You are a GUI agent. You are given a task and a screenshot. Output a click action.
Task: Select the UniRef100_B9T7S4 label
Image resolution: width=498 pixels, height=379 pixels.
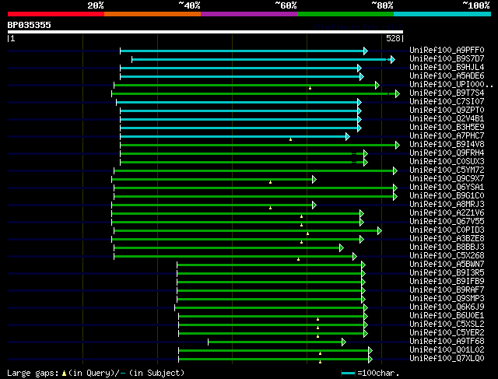[447, 93]
